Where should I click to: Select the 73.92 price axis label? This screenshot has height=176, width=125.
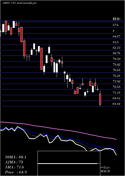coord(116,81)
